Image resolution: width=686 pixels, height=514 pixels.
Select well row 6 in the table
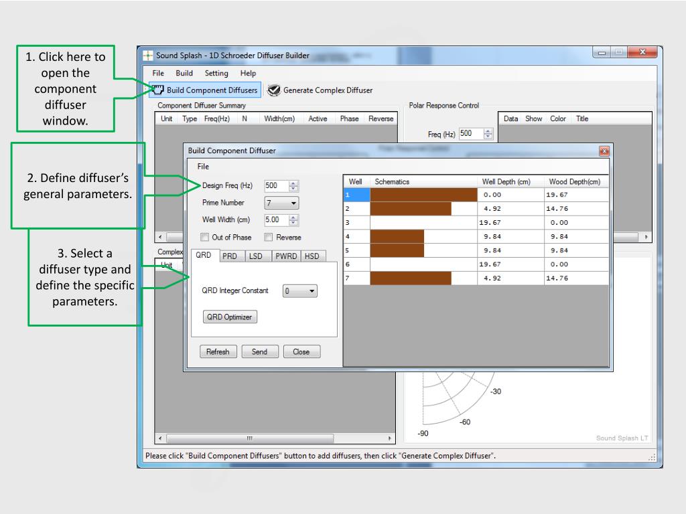476,264
